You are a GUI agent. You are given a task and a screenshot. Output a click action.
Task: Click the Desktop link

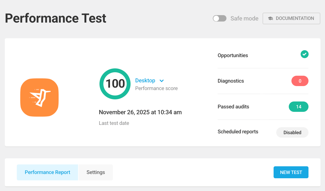click(145, 80)
